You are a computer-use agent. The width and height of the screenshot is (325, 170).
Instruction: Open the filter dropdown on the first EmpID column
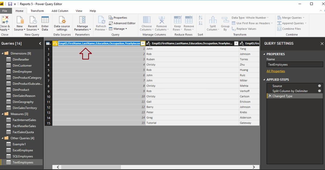(x=143, y=43)
